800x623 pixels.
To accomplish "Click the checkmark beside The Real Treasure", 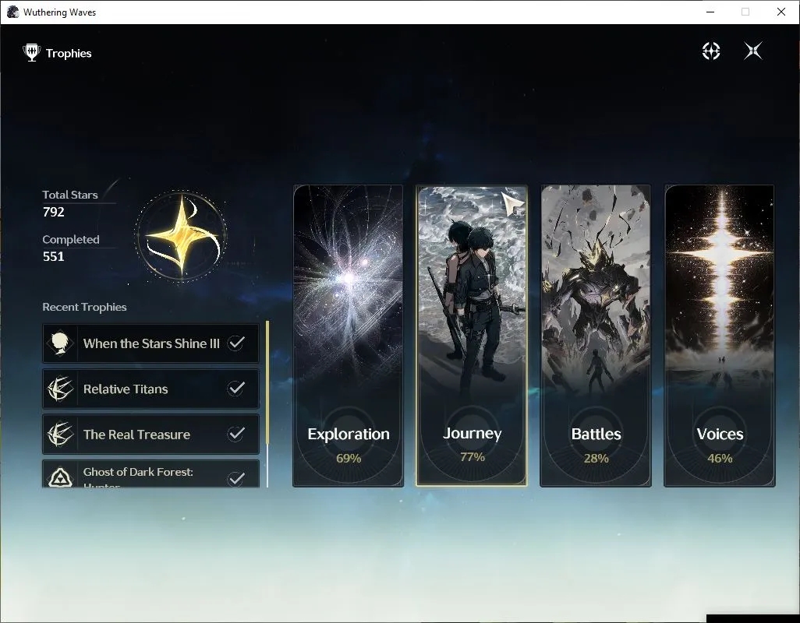I will point(236,434).
